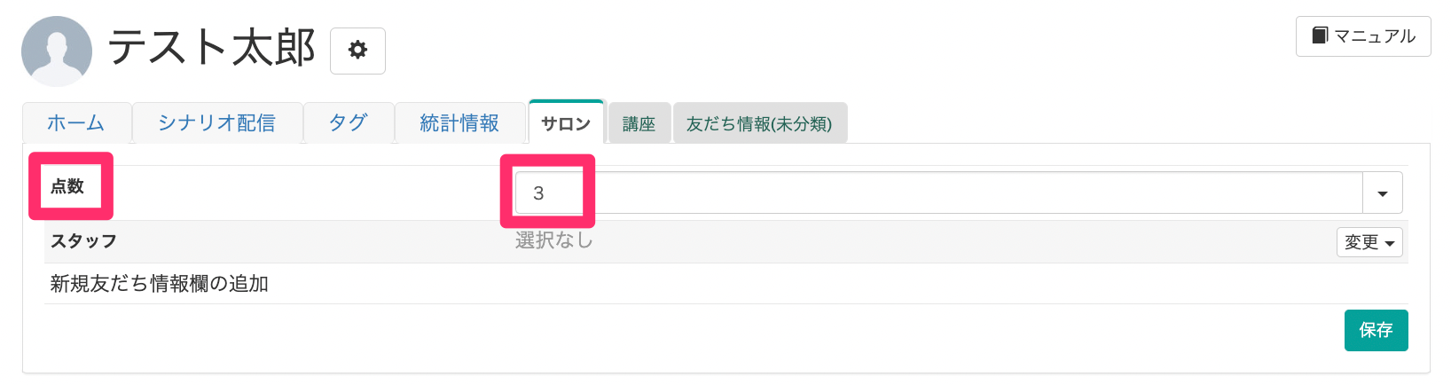Open the シナリオ配信 tab
Screen dimensions: 1451x385
[216, 123]
